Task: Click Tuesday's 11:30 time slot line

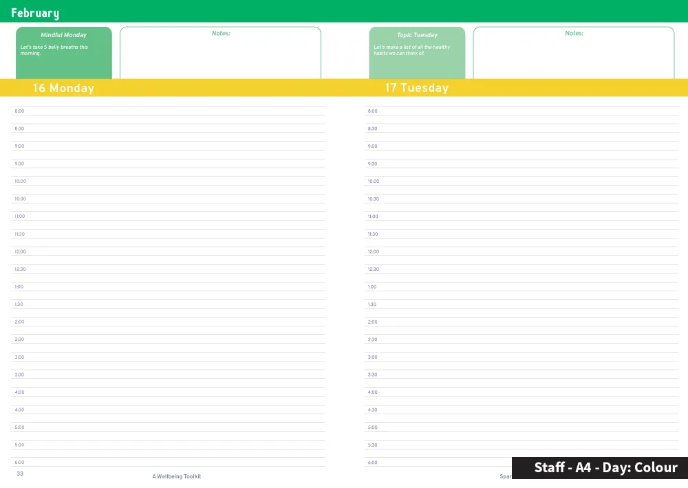Action: [522, 234]
